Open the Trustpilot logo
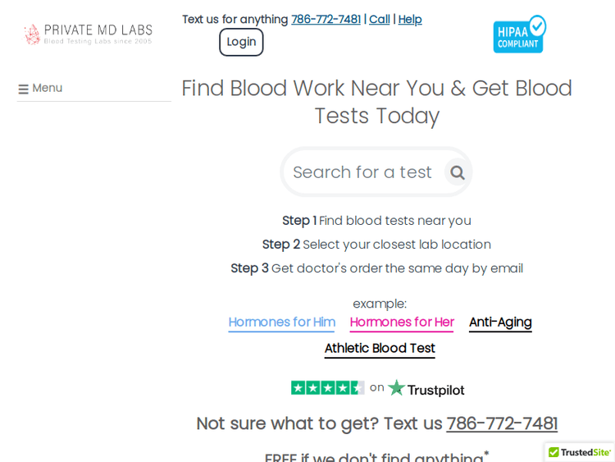615x462 pixels. [426, 389]
